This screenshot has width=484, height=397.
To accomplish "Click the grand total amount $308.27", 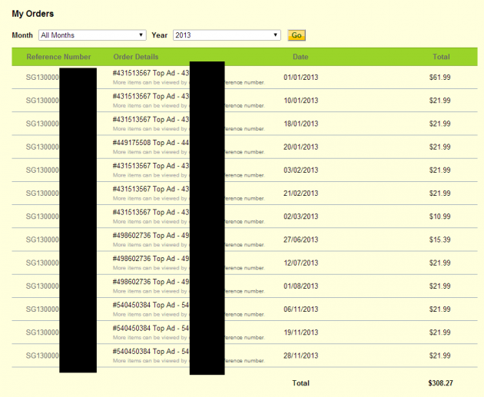I will 440,382.
